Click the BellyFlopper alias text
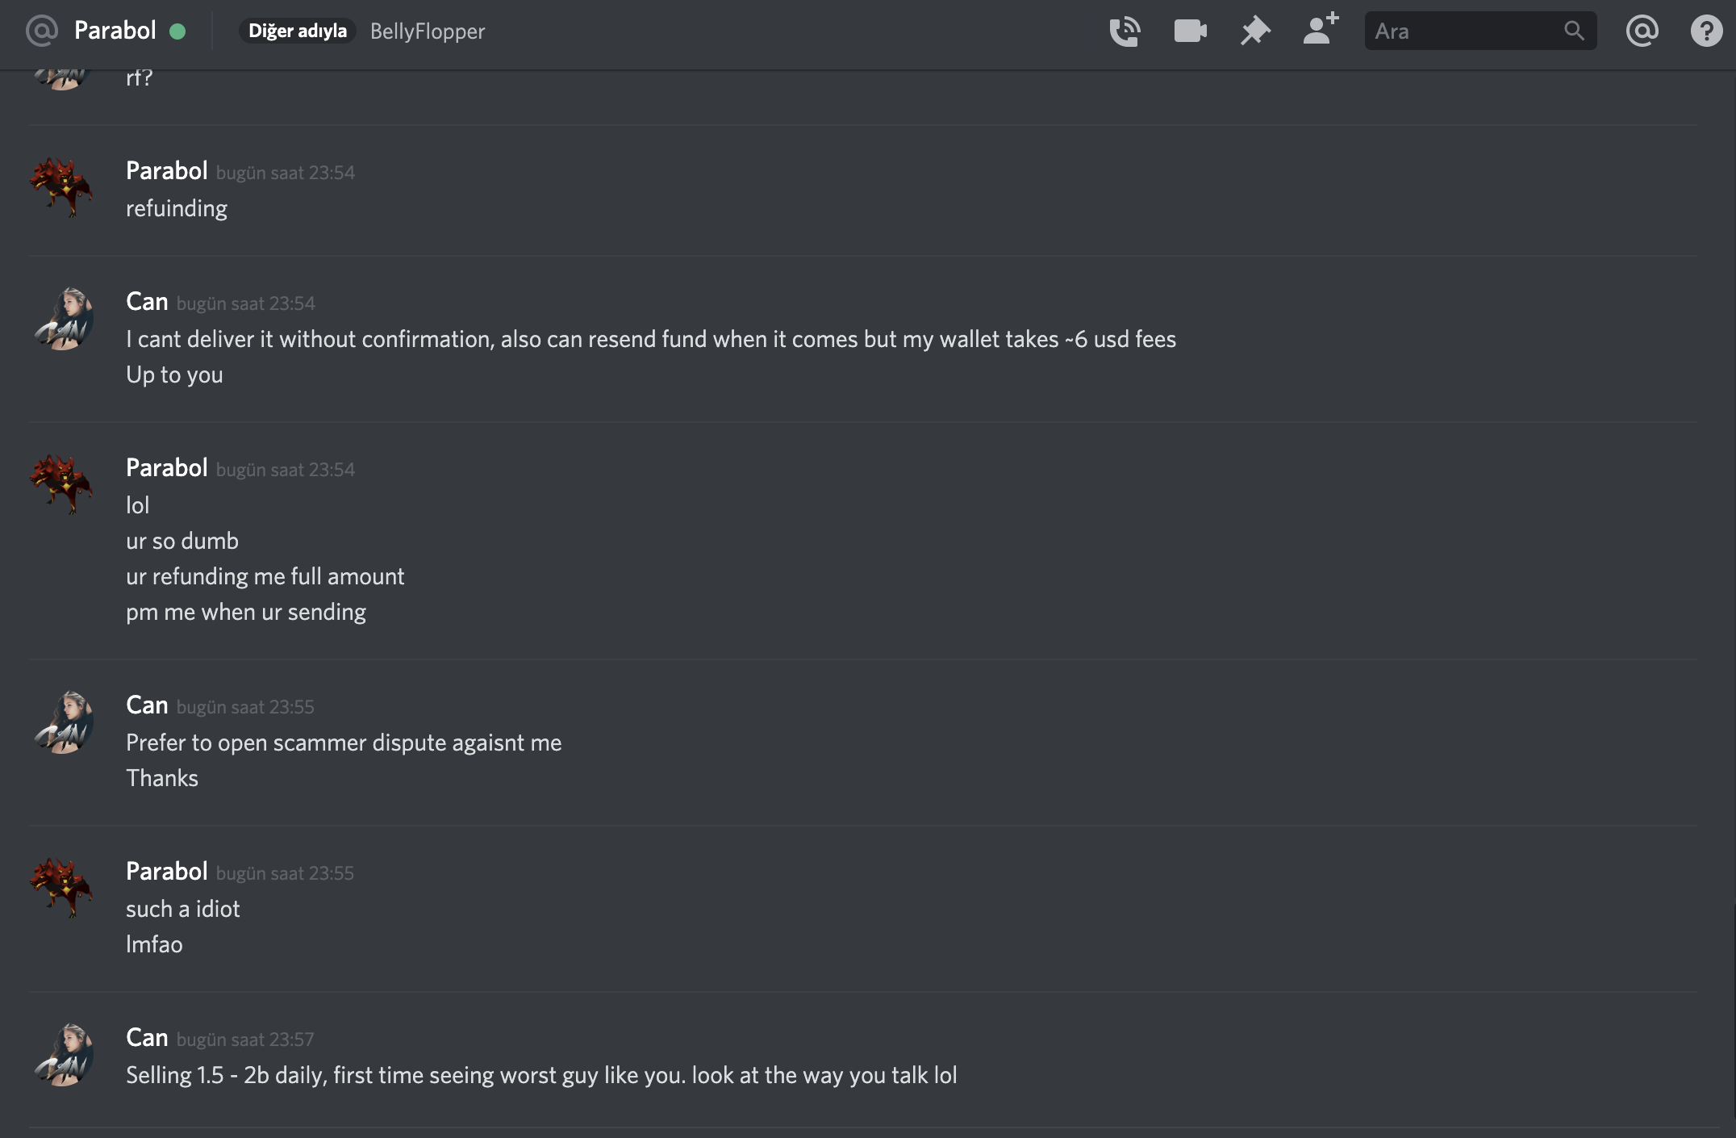The width and height of the screenshot is (1736, 1138). (x=428, y=31)
